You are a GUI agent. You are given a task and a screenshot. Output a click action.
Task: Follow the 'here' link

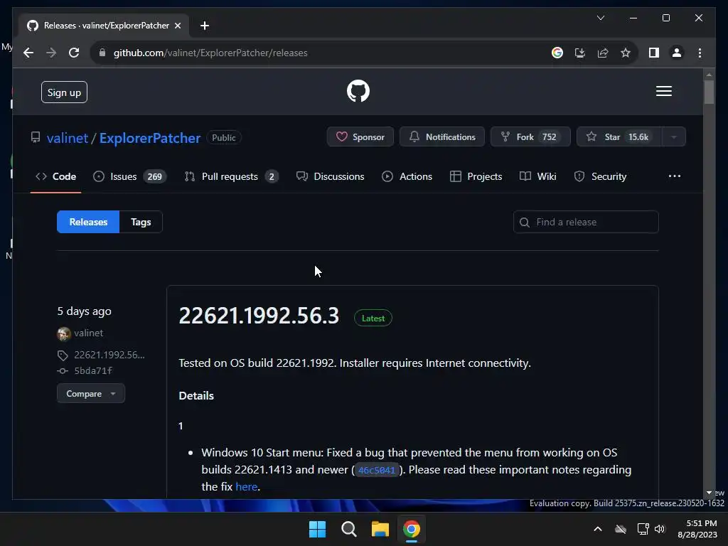246,486
